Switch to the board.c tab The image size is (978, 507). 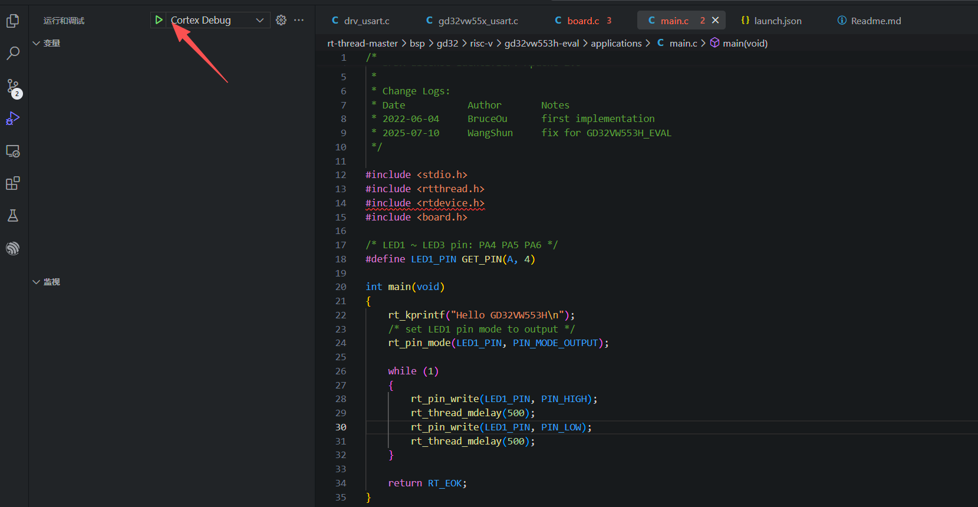pos(583,21)
